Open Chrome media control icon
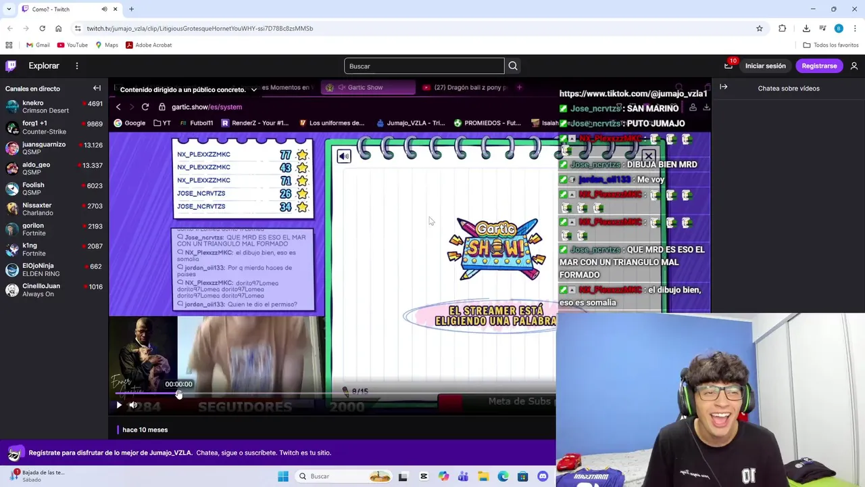This screenshot has height=487, width=865. [x=822, y=28]
